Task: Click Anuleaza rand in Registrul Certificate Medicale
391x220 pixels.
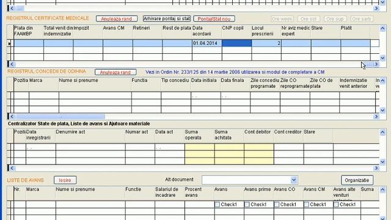Action: pos(117,19)
